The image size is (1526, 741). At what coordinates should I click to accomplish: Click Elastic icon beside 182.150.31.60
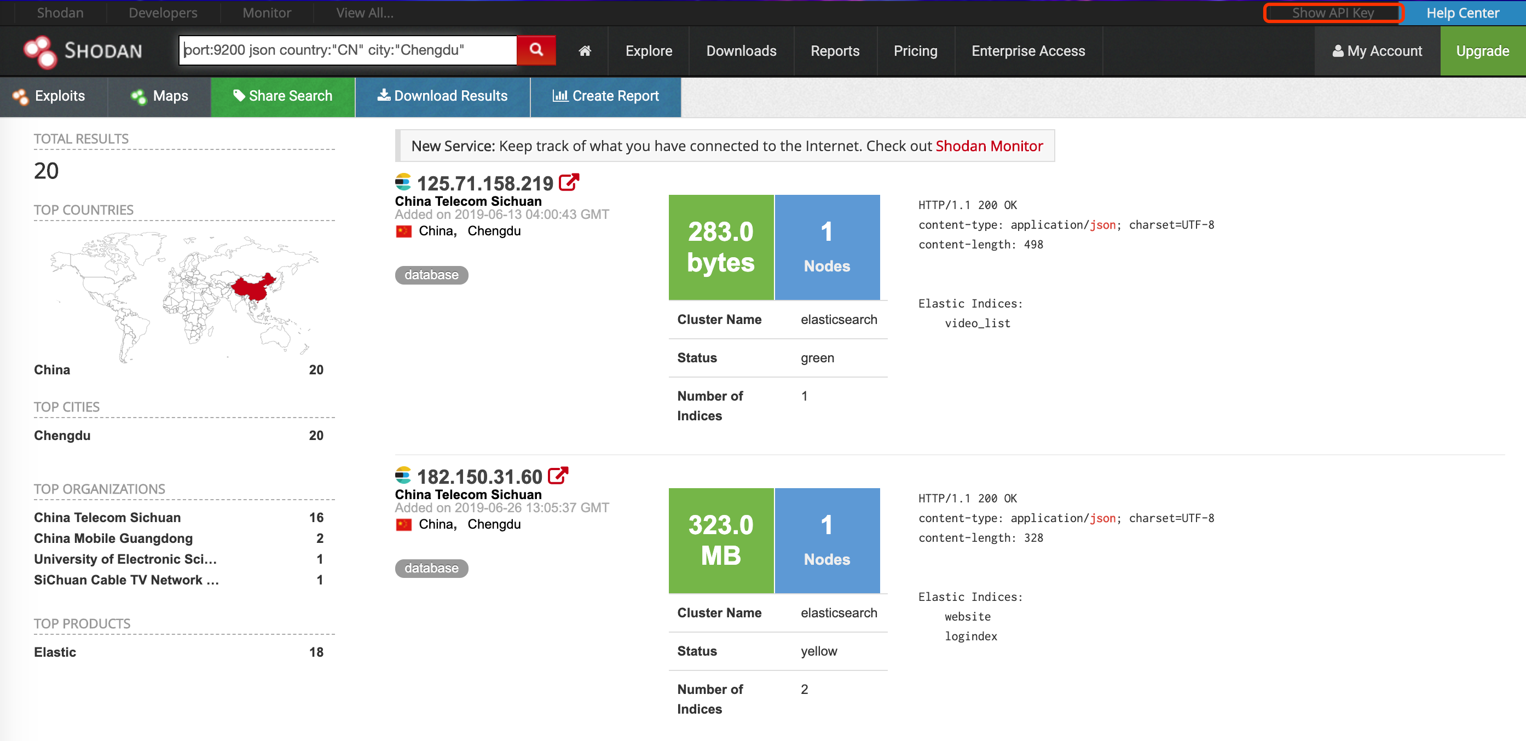(403, 475)
